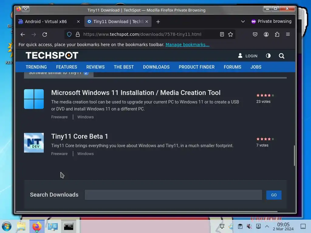Open the TRENDING menu
311x233 pixels.
click(36, 67)
